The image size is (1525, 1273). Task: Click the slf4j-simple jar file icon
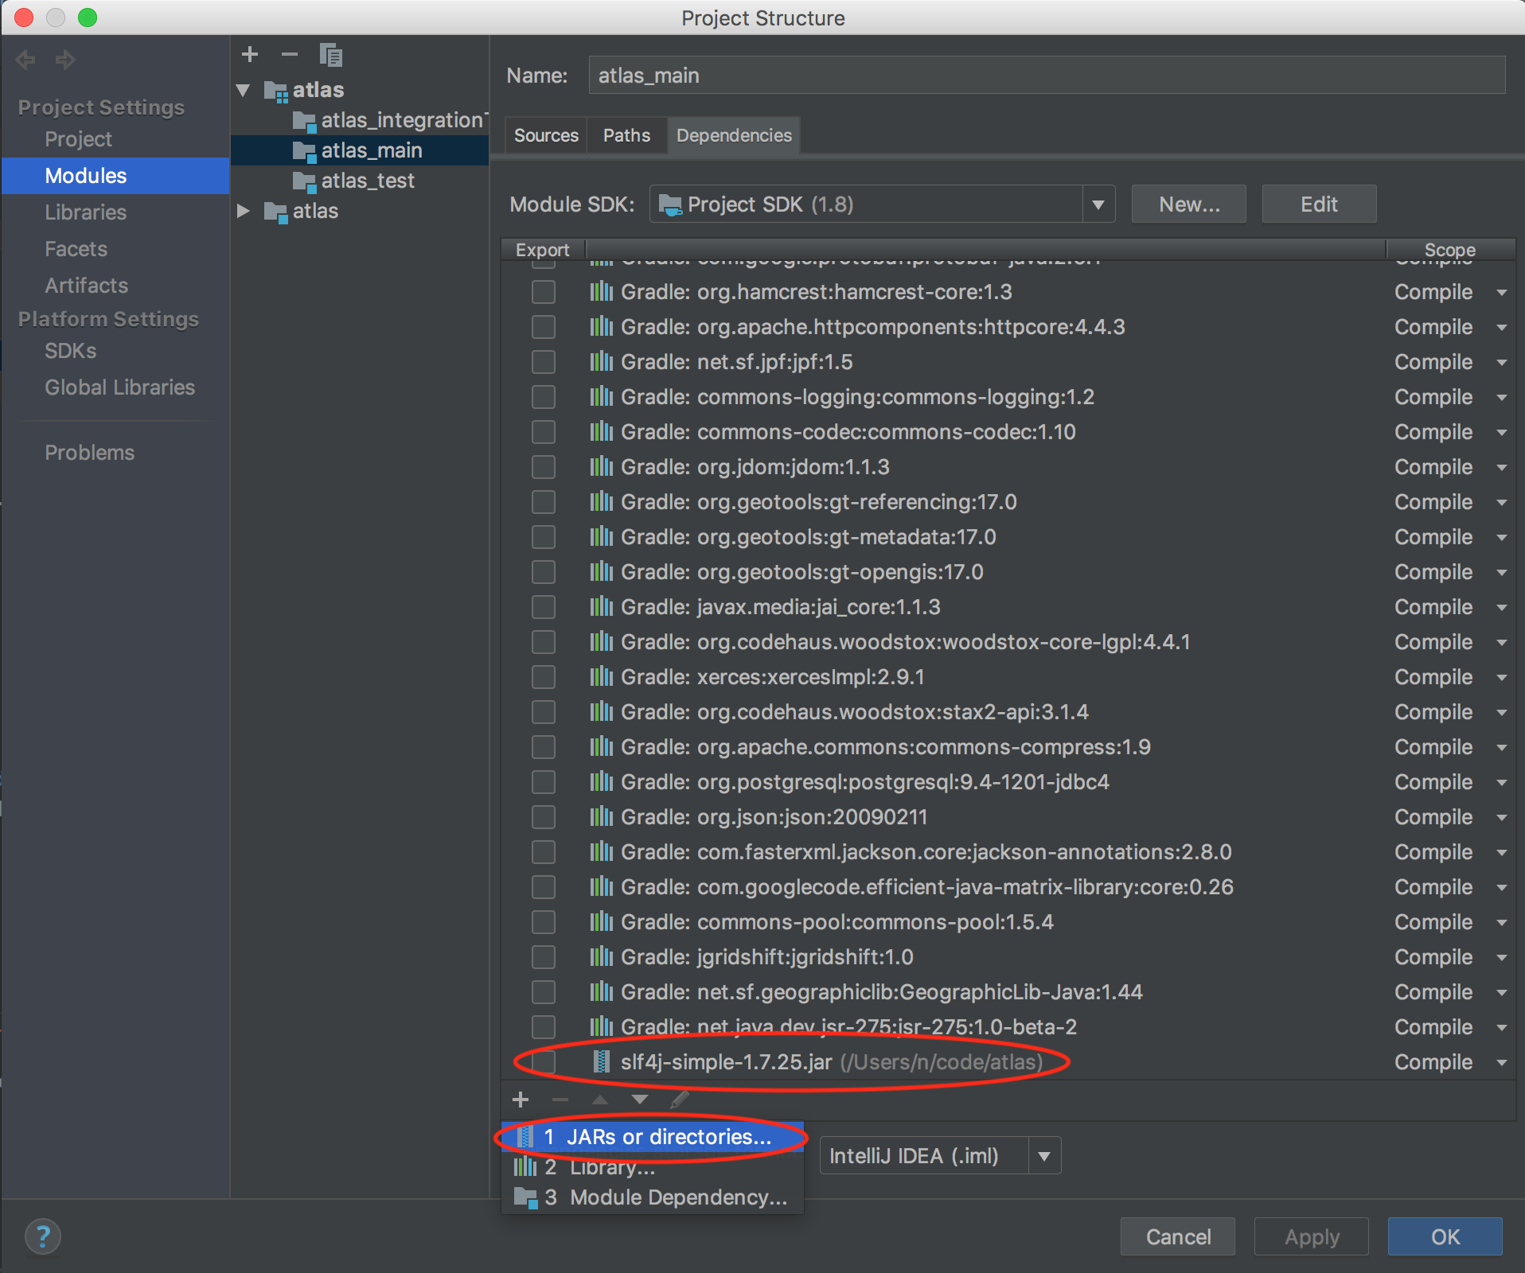tap(602, 1061)
